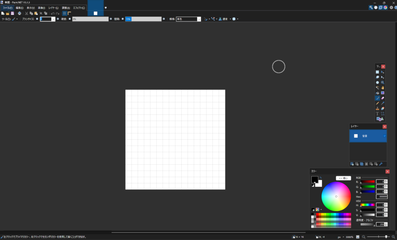This screenshot has width=397, height=240.
Task: Click the print icon in toolbar
Action: click(x=19, y=13)
